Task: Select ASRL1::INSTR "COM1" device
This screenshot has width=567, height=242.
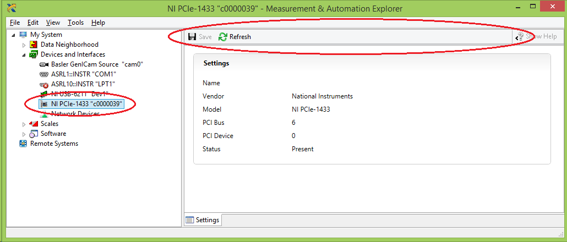Action: click(x=84, y=74)
